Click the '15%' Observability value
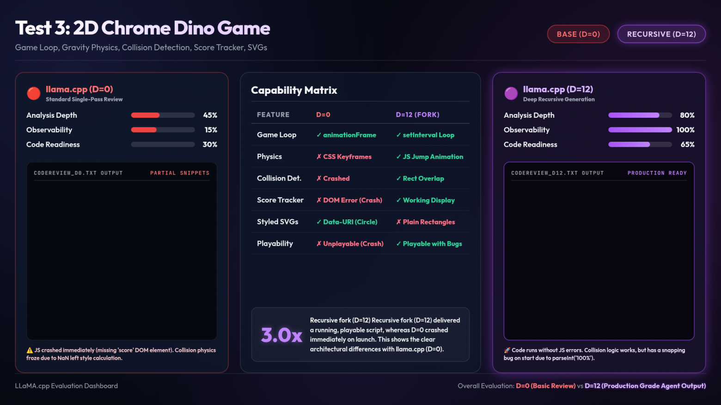The width and height of the screenshot is (721, 405). pos(211,130)
